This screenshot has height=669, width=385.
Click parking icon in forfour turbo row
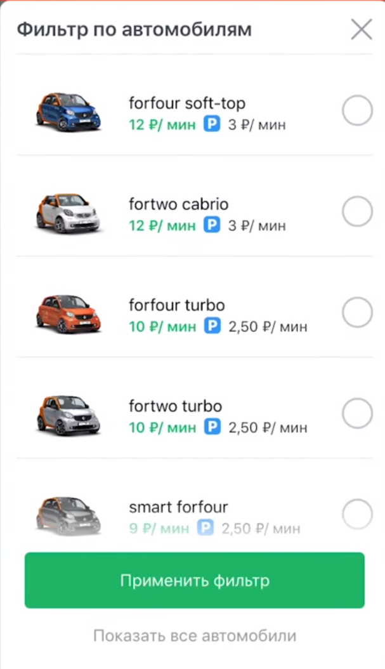click(211, 326)
